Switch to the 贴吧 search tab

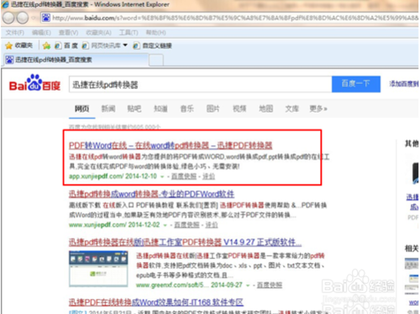point(134,108)
